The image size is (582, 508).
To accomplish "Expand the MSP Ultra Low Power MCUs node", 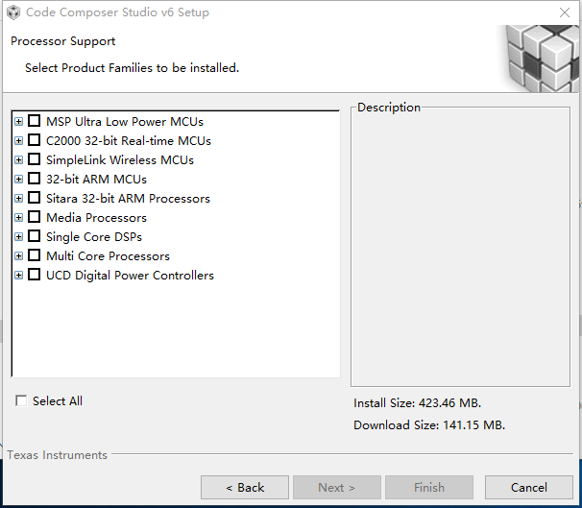I will coord(18,121).
